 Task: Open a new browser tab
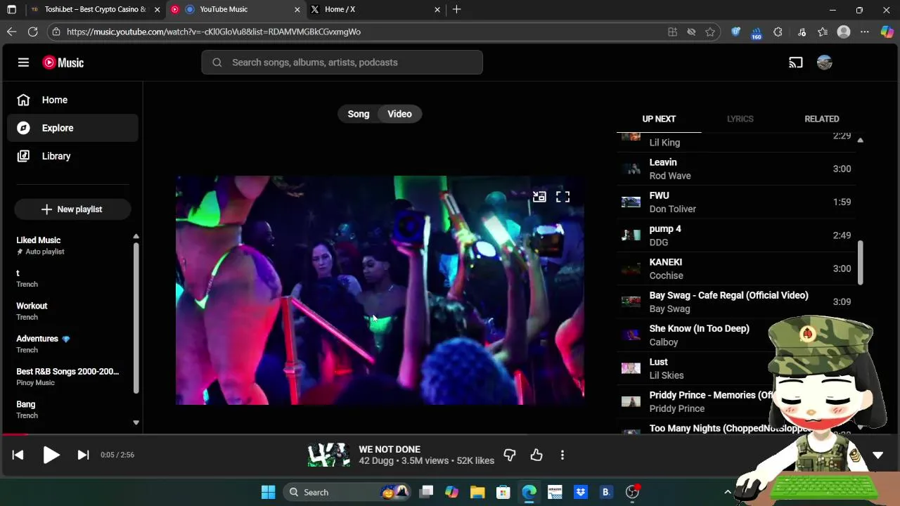(457, 9)
